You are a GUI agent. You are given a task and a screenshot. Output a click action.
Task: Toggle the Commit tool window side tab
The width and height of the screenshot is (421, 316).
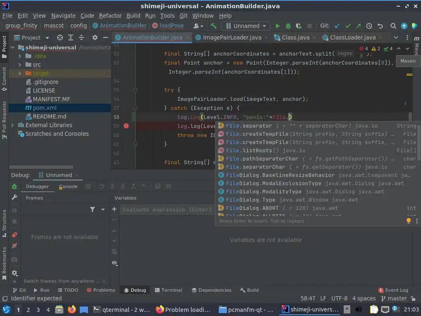4,79
